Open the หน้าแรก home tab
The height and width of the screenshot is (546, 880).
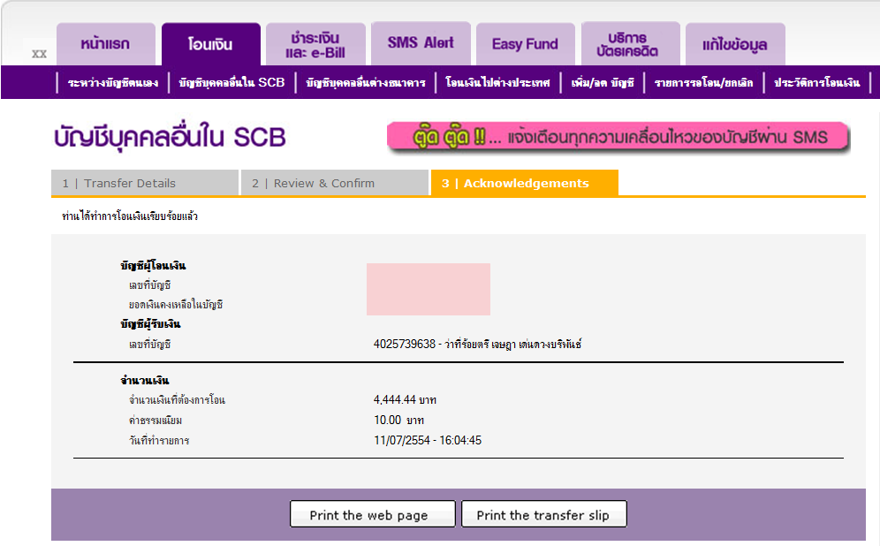[x=105, y=44]
